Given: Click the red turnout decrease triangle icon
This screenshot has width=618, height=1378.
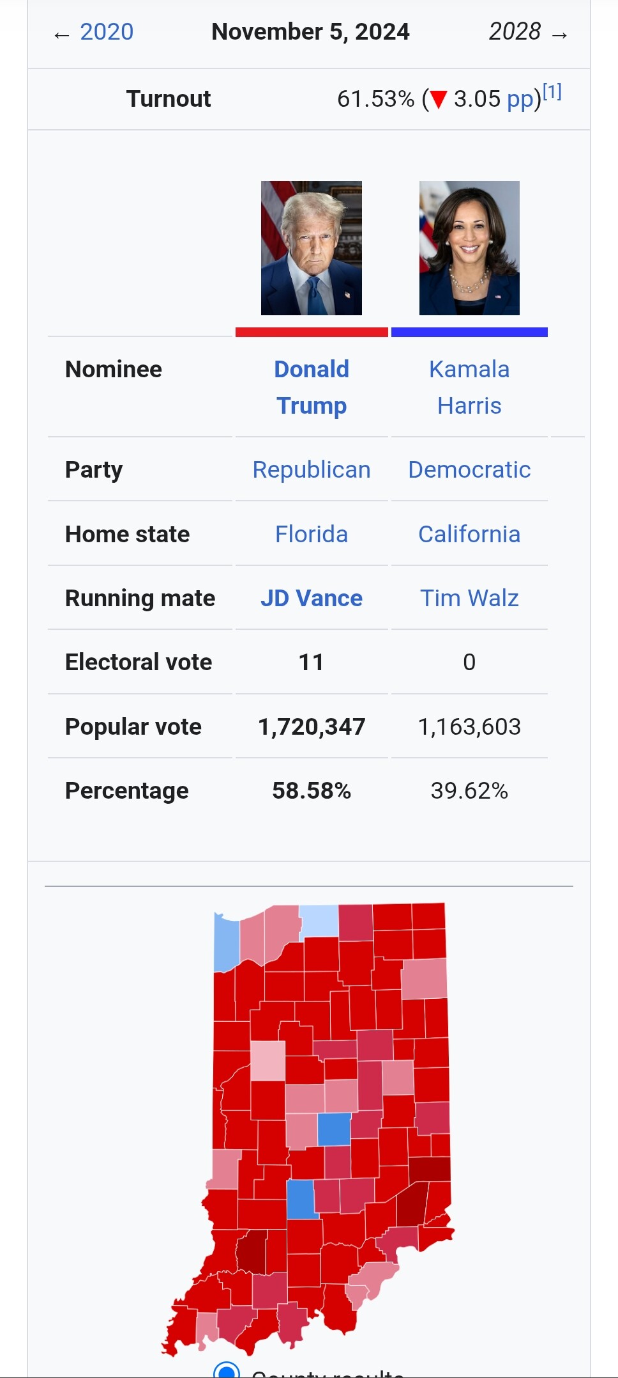Looking at the screenshot, I should (x=438, y=100).
